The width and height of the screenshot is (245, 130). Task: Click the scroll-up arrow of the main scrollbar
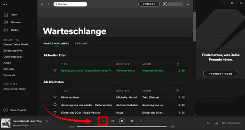195,10
